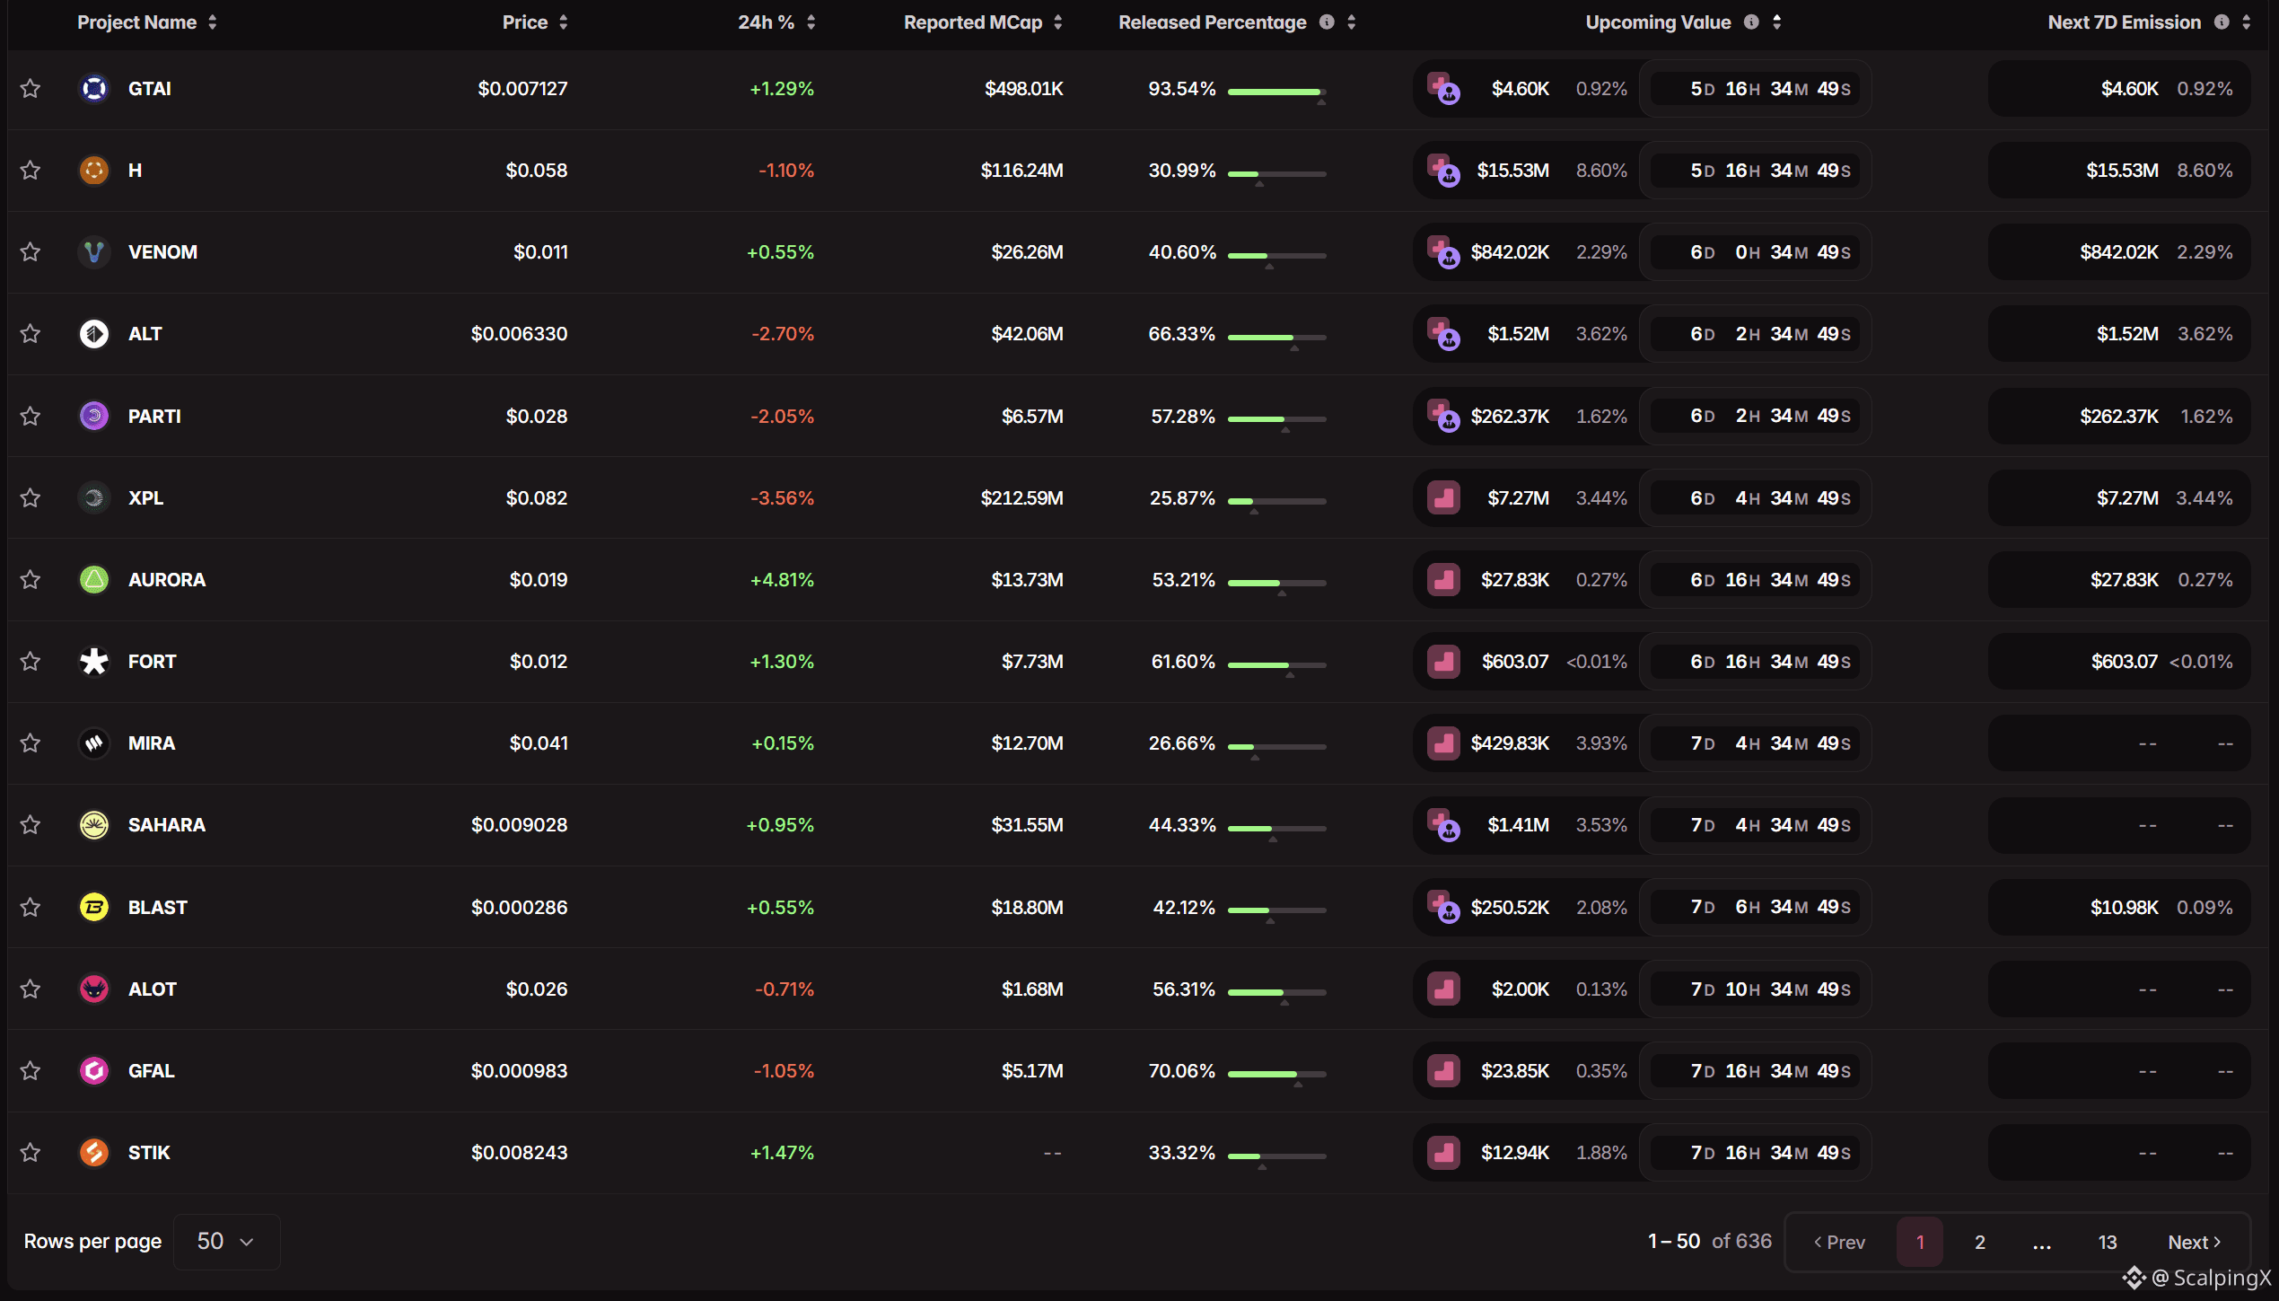Star the VENOM row
The width and height of the screenshot is (2279, 1301).
click(31, 251)
